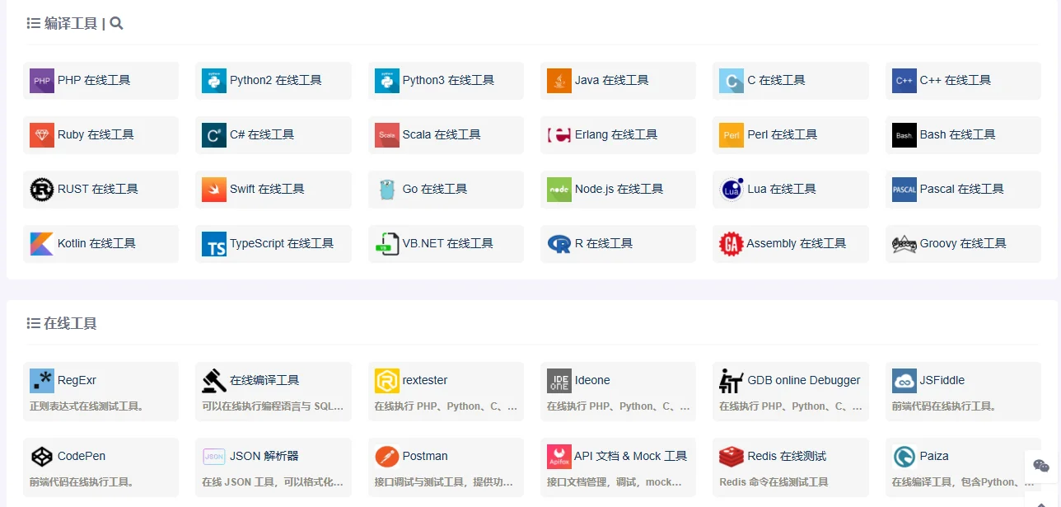
Task: Click the Postman rocket icon
Action: pyautogui.click(x=386, y=455)
